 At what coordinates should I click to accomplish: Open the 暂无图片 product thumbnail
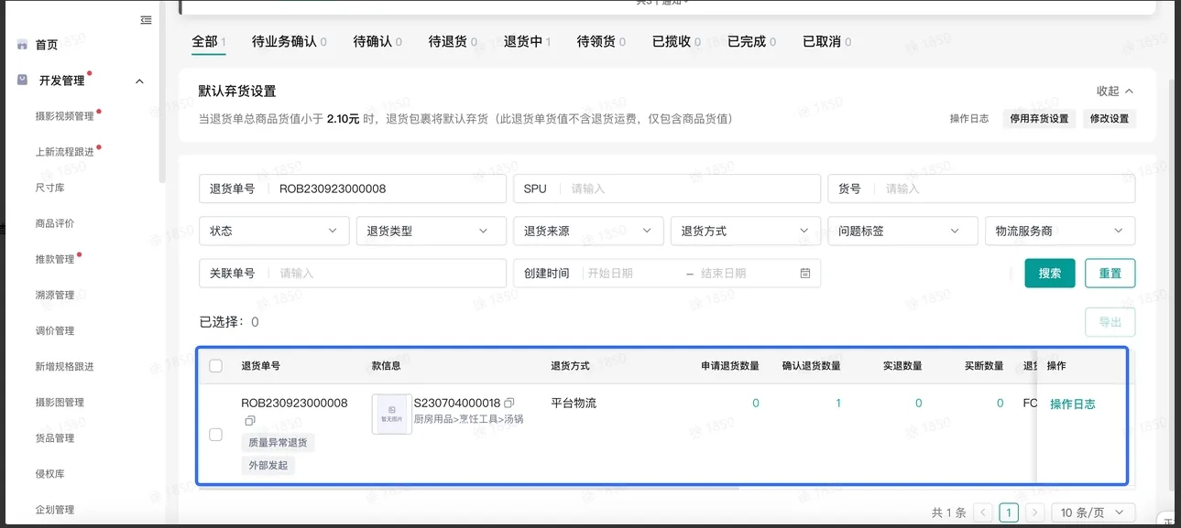coord(391,415)
